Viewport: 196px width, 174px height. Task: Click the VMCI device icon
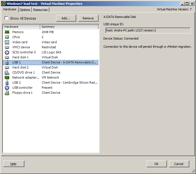(x=7, y=47)
